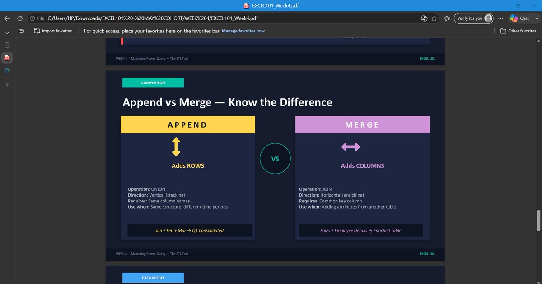Add this page to favorites with the star
Image resolution: width=542 pixels, height=284 pixels.
coord(435,18)
